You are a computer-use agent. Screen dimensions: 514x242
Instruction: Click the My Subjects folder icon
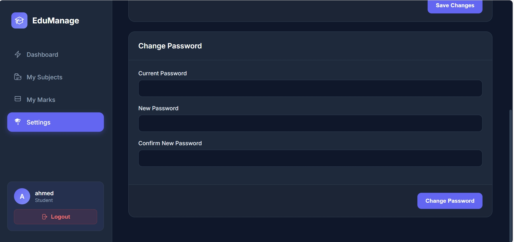[18, 77]
